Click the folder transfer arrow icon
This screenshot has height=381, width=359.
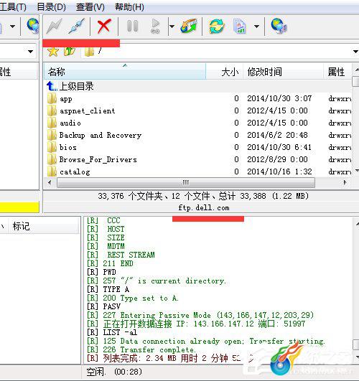189,26
